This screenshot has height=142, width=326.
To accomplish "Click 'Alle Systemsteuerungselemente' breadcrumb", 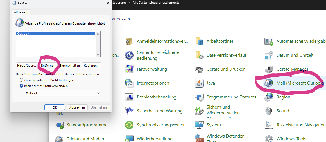I will coord(156,3).
